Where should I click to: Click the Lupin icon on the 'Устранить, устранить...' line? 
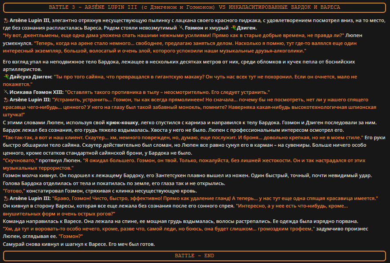6,100
